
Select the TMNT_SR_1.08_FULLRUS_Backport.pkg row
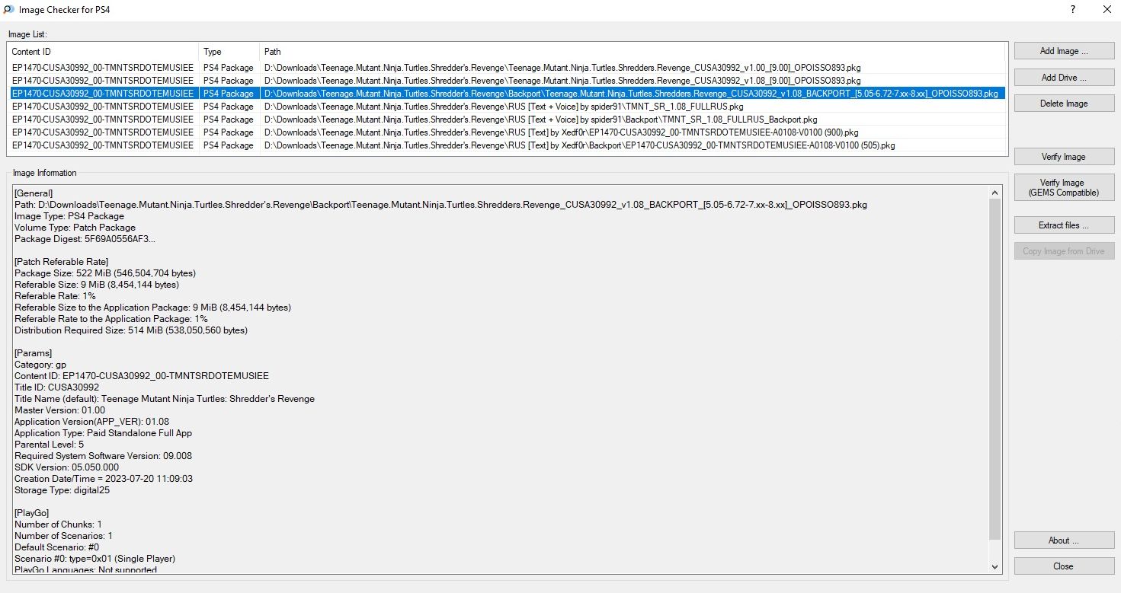coord(507,120)
